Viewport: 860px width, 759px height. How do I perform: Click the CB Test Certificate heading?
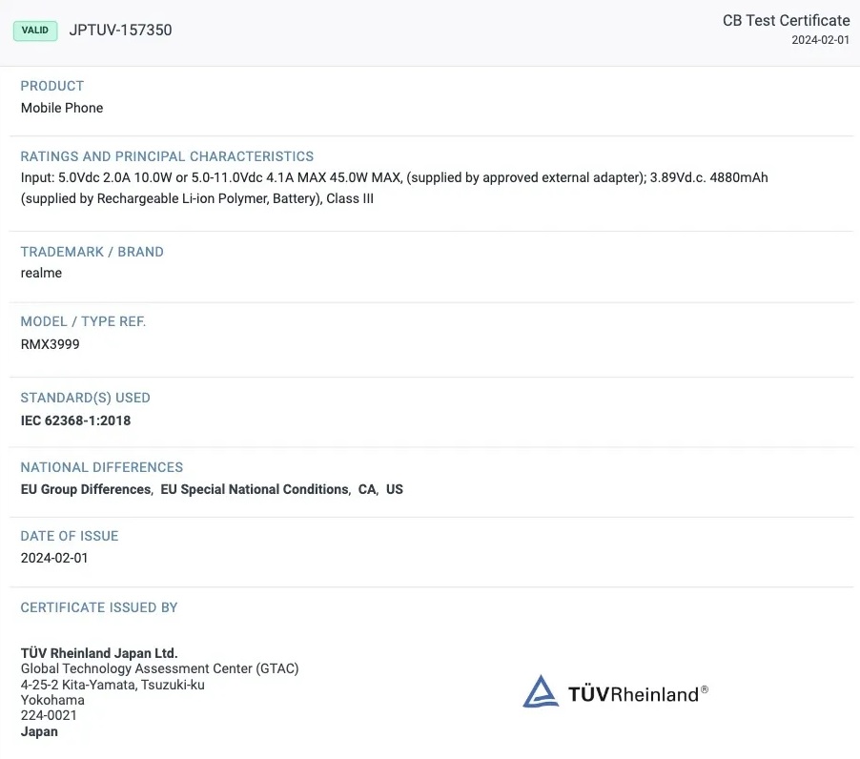coord(786,21)
